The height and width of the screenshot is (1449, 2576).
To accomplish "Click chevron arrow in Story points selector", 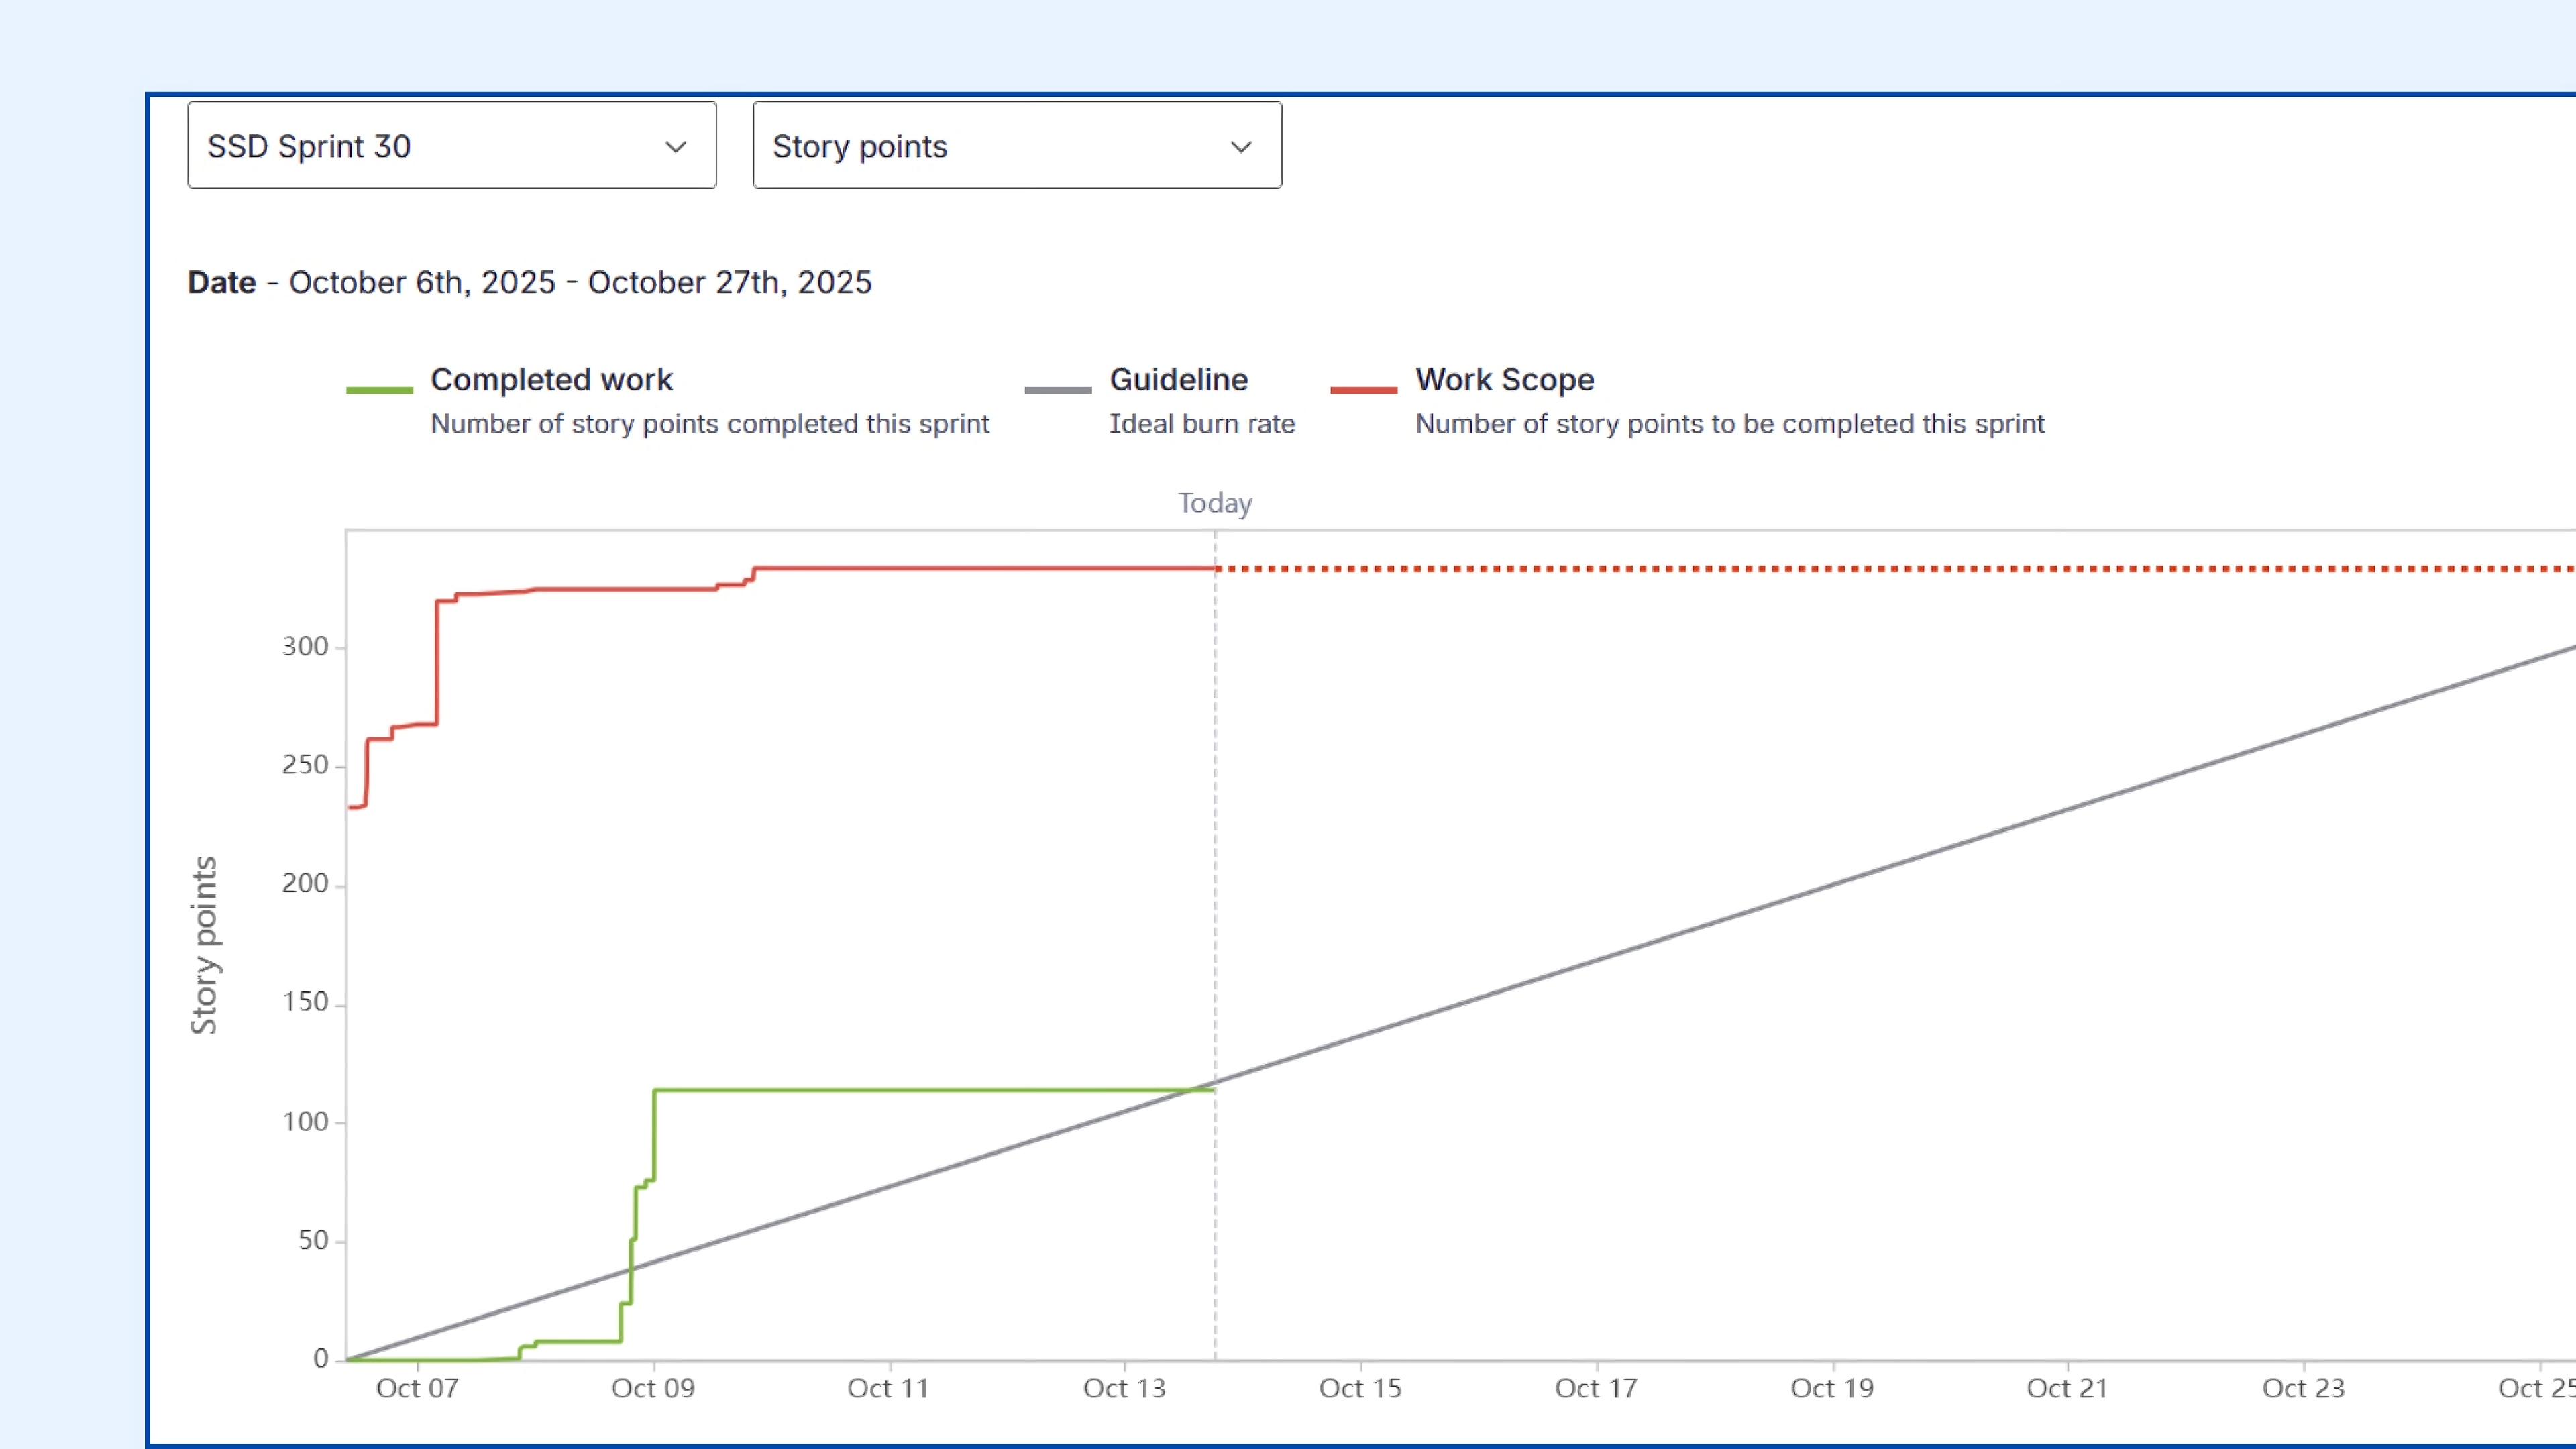I will [1241, 147].
